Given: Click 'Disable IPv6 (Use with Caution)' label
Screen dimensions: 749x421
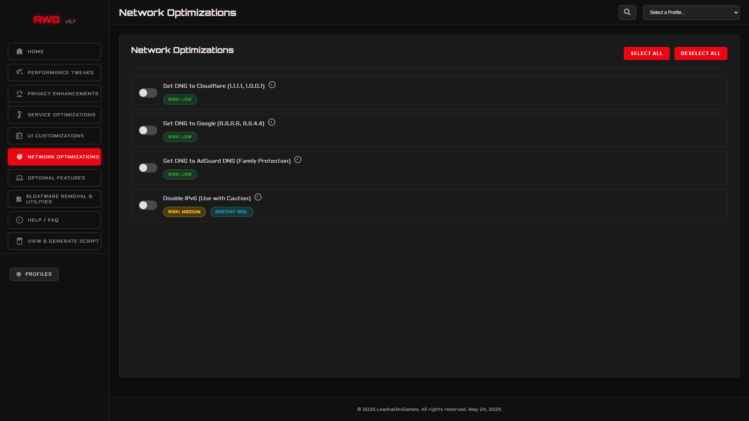Looking at the screenshot, I should click(207, 198).
